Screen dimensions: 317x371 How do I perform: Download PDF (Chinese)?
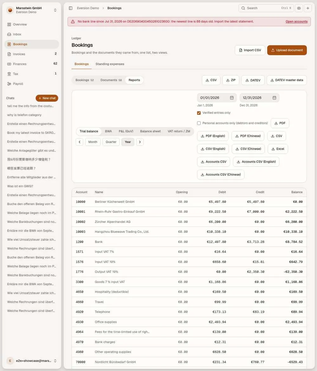pos(248,136)
